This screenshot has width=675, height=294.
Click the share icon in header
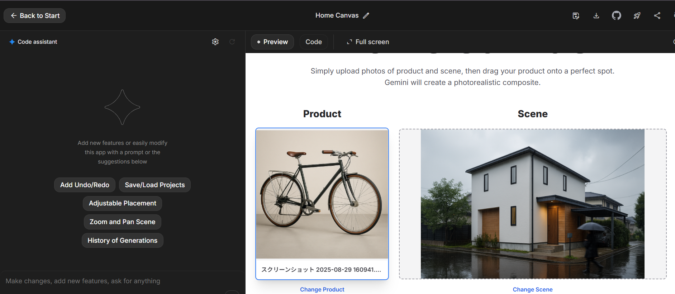pos(657,15)
